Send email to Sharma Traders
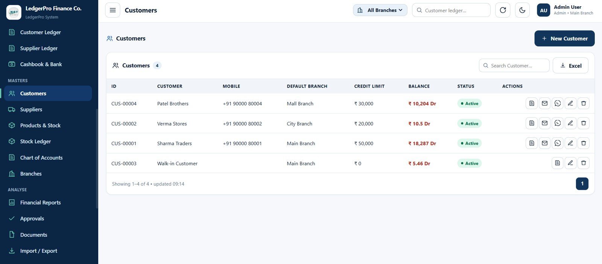Viewport: 602px width, 264px height. (x=544, y=143)
